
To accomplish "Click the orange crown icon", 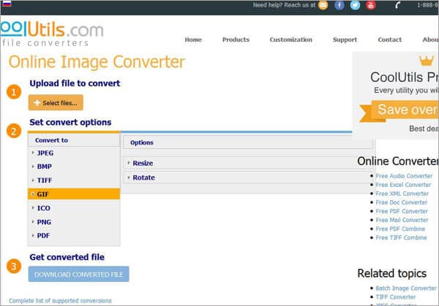I will [426, 61].
